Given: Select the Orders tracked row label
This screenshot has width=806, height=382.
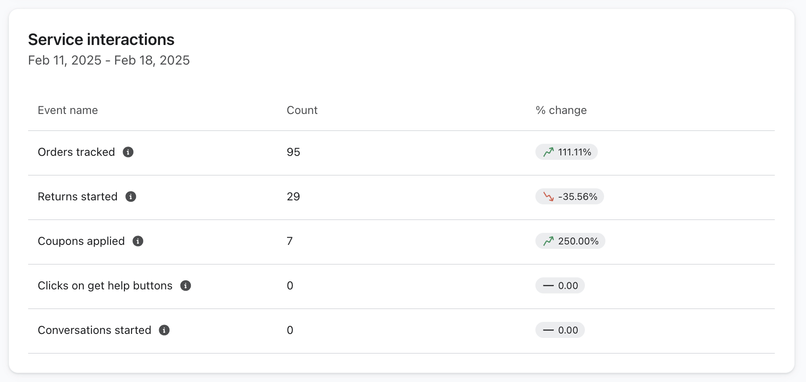Looking at the screenshot, I should tap(76, 152).
